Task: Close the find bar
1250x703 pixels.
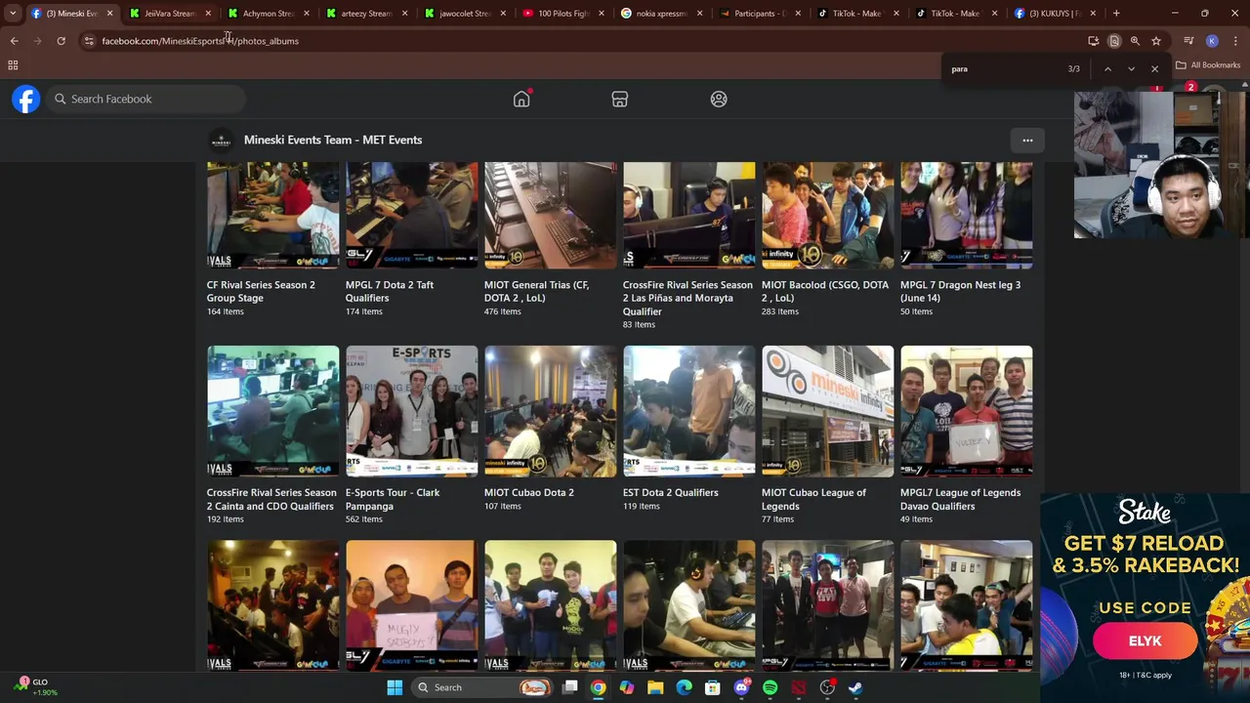Action: click(1154, 69)
